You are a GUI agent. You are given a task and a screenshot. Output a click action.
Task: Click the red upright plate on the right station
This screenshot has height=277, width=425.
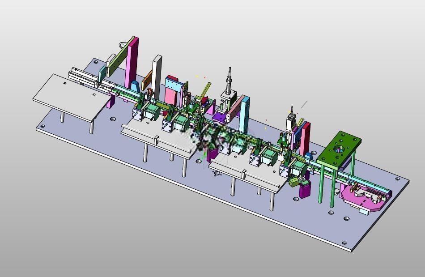click(x=306, y=138)
